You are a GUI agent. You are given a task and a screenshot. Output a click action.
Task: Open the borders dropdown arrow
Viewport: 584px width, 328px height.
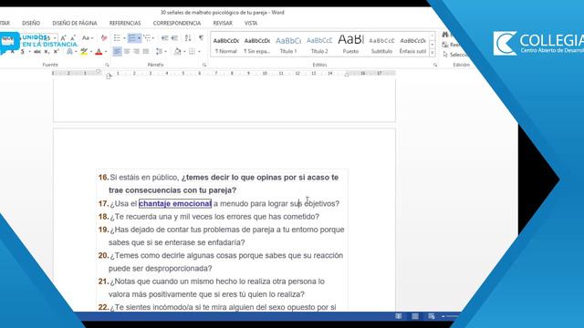[x=199, y=52]
